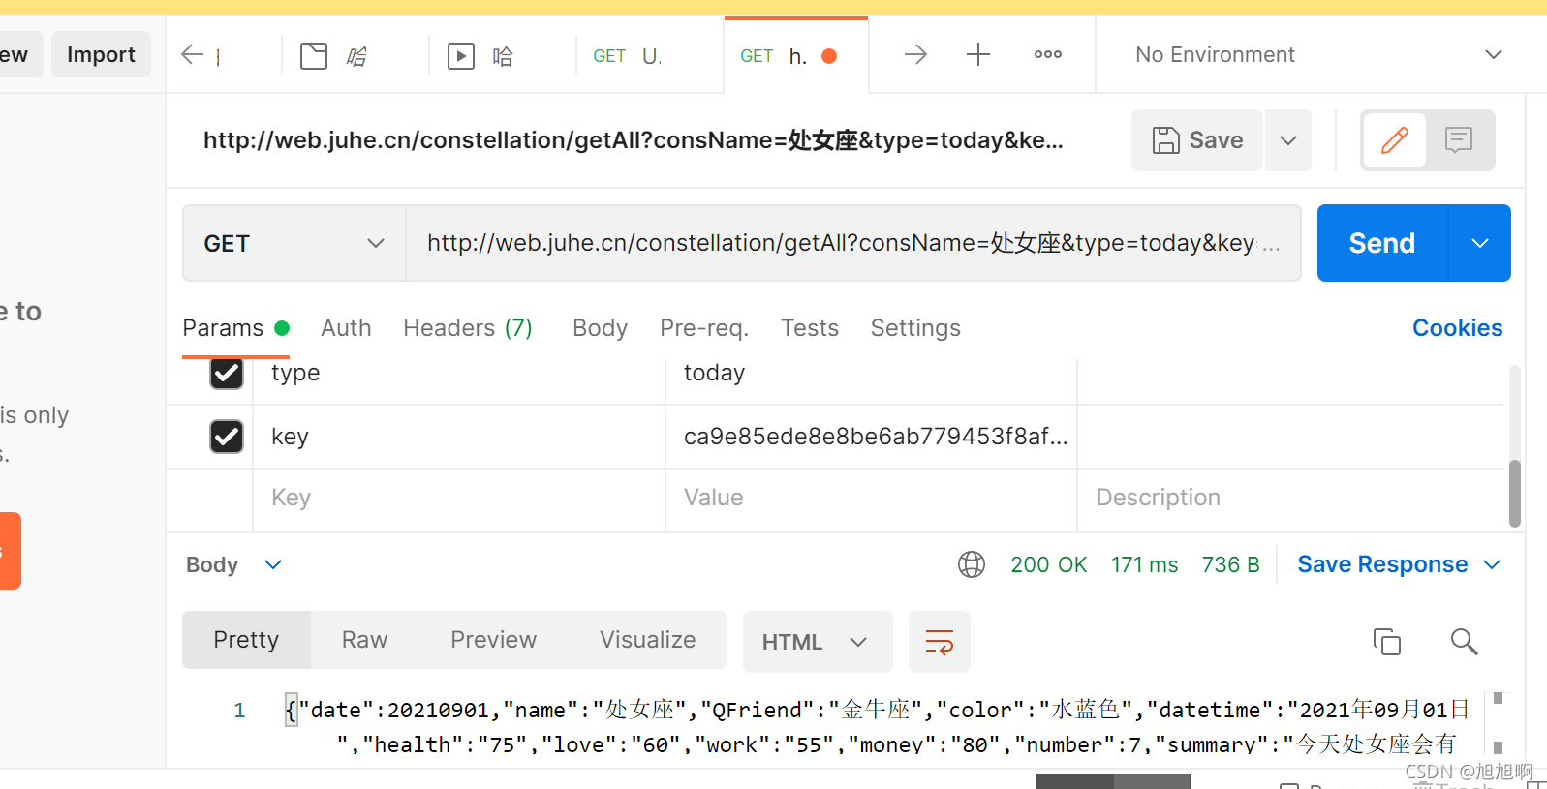This screenshot has height=789, width=1547.
Task: Click the 'key' parameter name cell
Action: [459, 437]
